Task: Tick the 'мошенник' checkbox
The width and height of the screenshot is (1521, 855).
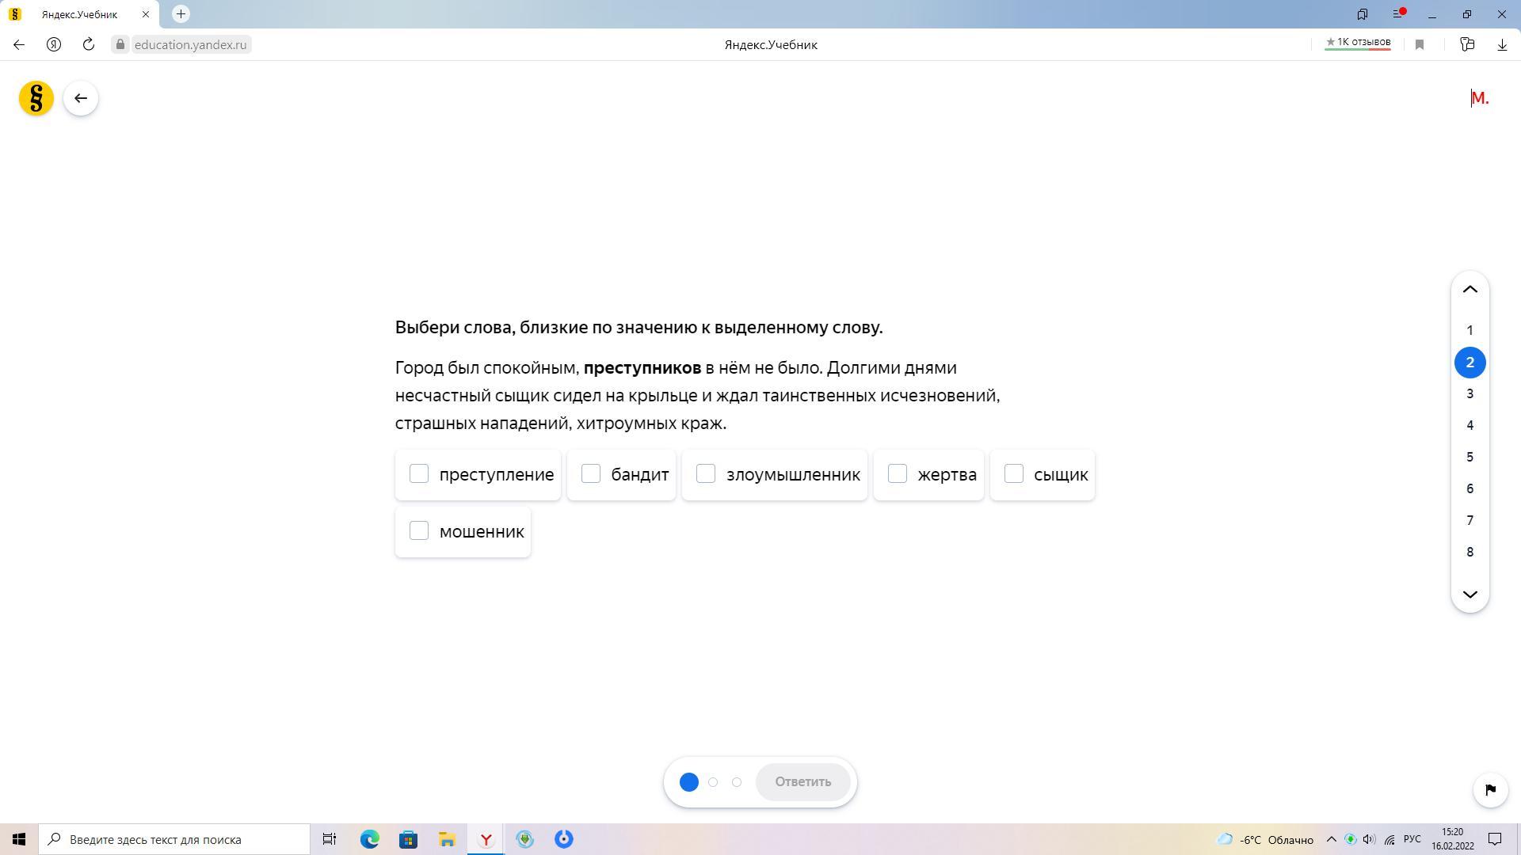Action: [419, 530]
